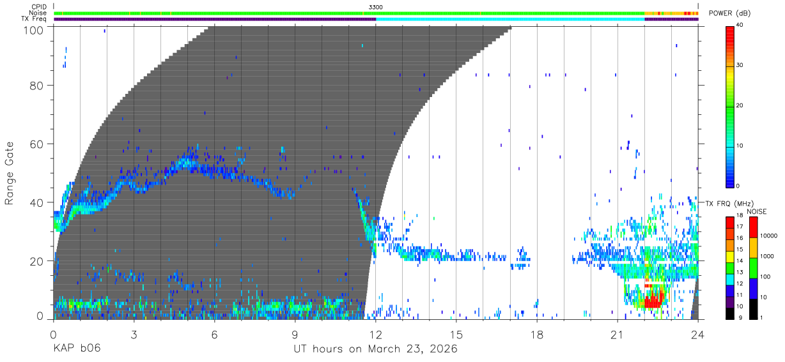Click the cyan segment of the TX Freq strip
This screenshot has width=785, height=362.
click(x=510, y=19)
